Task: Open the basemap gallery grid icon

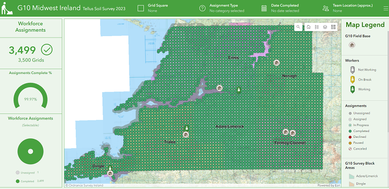Action: pos(333,27)
